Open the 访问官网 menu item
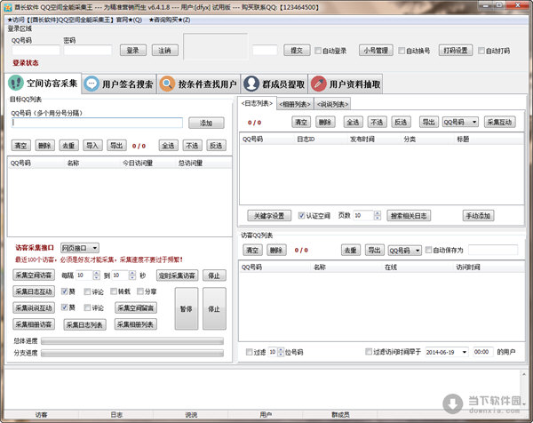533x423 pixels. click(75, 20)
